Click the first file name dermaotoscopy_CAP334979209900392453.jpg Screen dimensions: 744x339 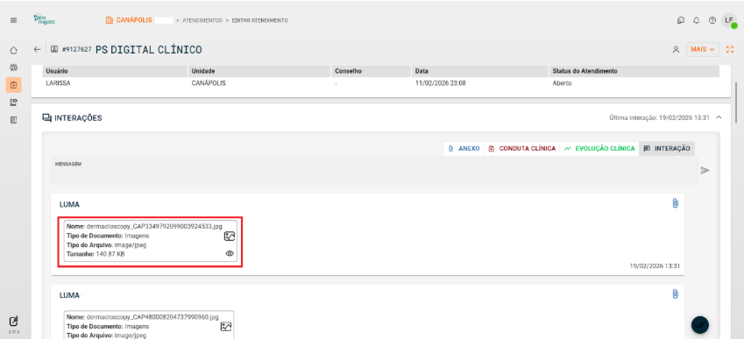[154, 227]
